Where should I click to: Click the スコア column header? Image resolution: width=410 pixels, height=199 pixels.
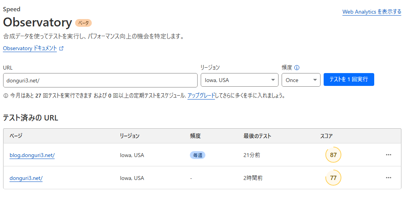326,136
